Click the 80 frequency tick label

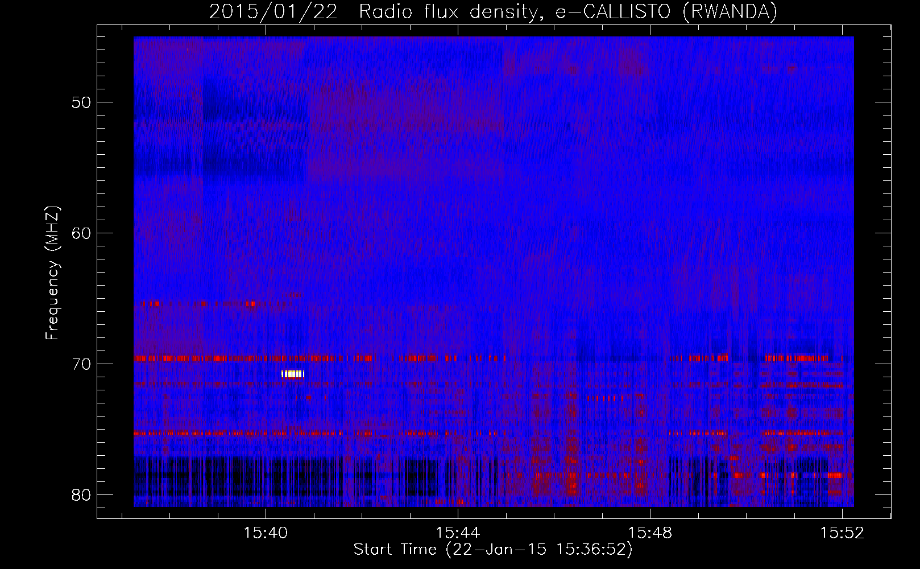pyautogui.click(x=81, y=495)
